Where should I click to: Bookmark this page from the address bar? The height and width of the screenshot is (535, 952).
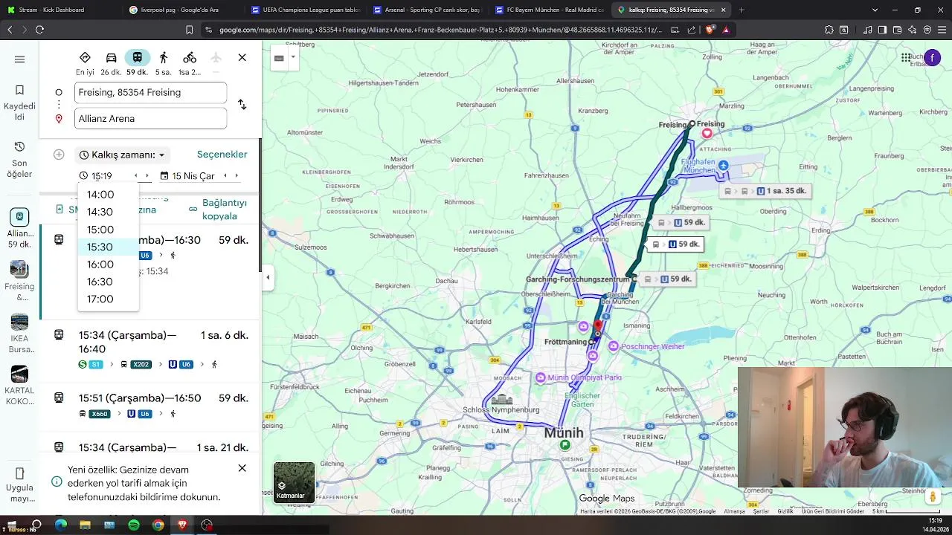(189, 30)
